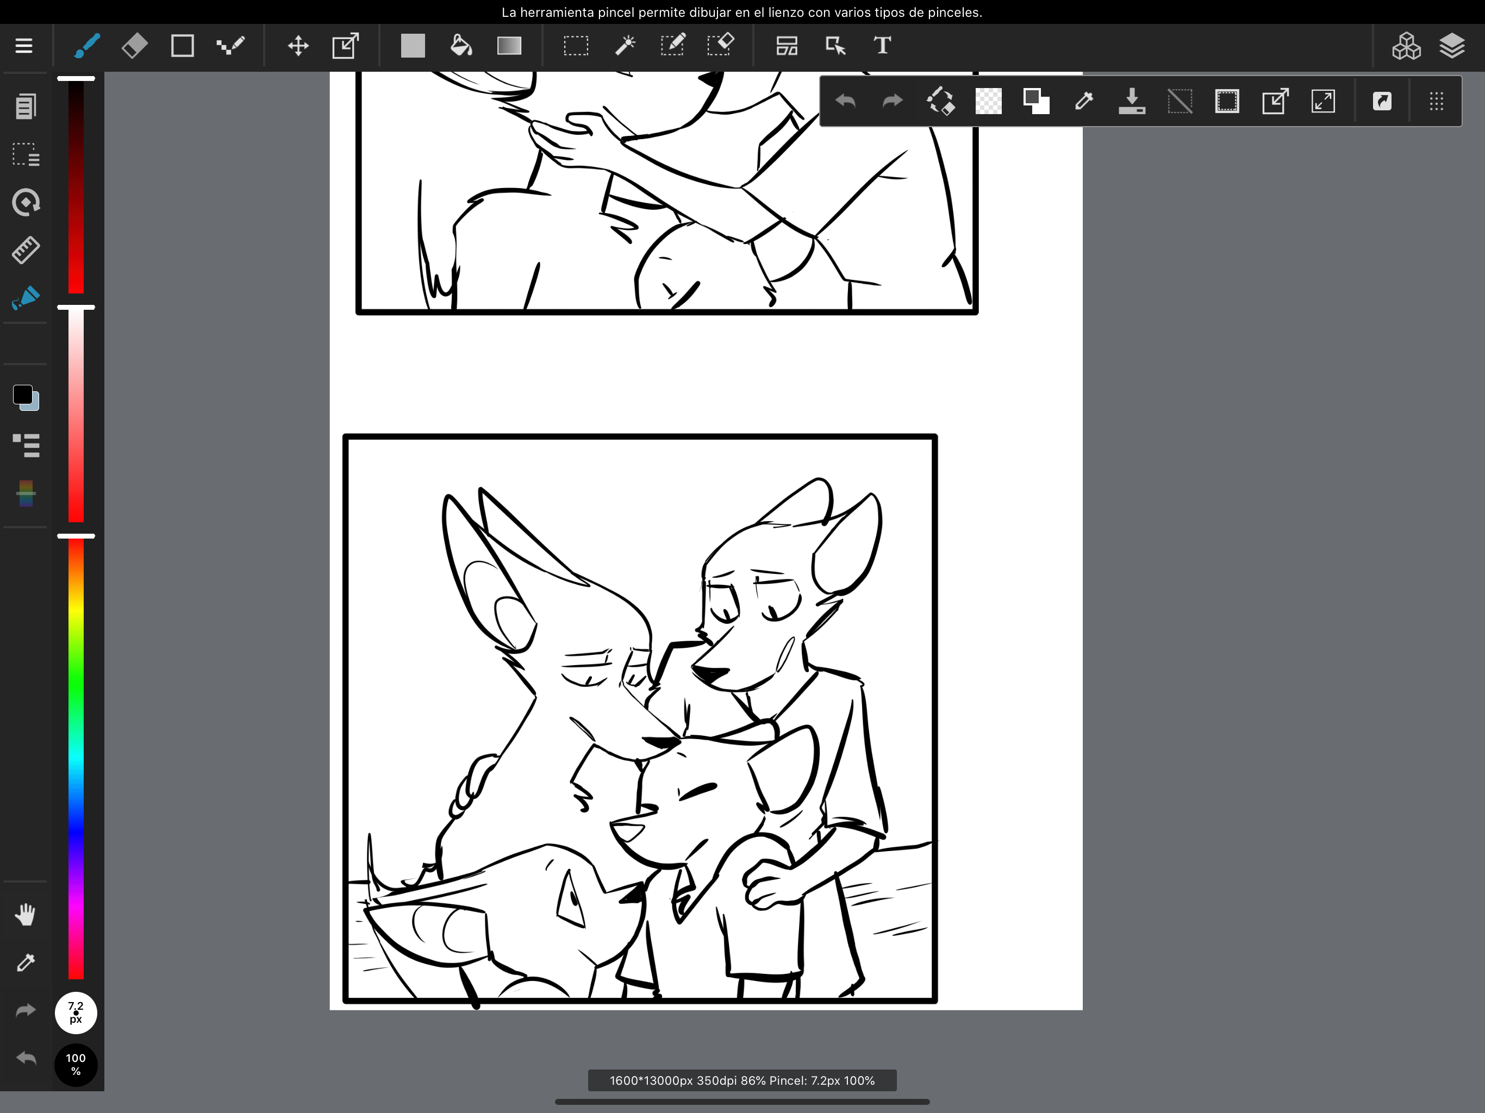This screenshot has width=1485, height=1113.
Task: Open the hamburger main menu
Action: pos(24,46)
